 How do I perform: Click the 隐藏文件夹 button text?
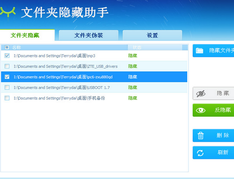[222, 50]
